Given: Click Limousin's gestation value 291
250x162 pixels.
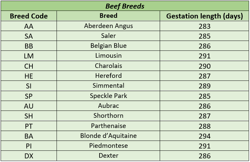Looking at the screenshot, I should coord(204,56).
